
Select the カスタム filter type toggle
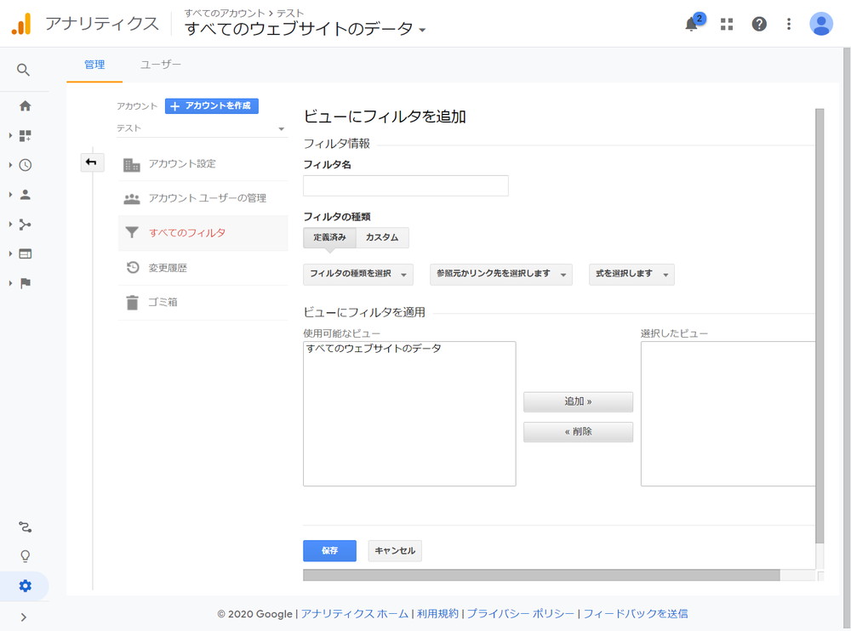[382, 237]
